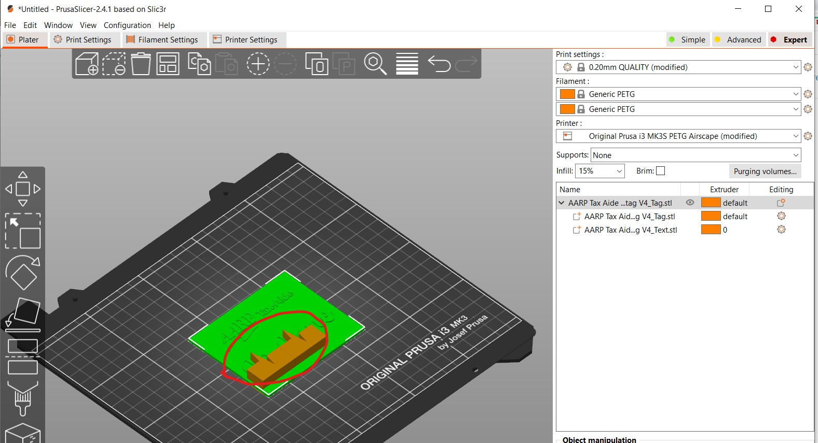Switch to the Plater tab

(x=25, y=39)
